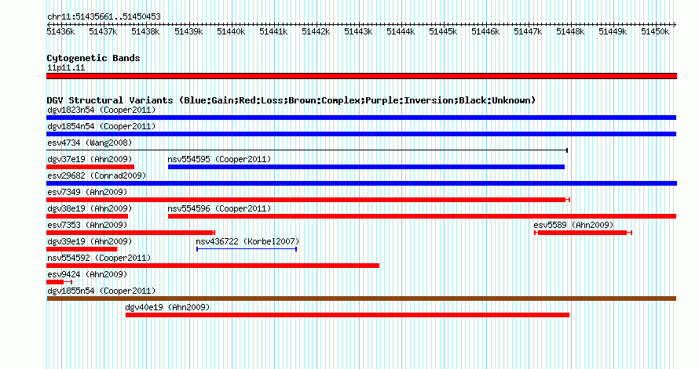Click the dgv37e19 (Ahn2009) label
The width and height of the screenshot is (699, 369).
[90, 159]
